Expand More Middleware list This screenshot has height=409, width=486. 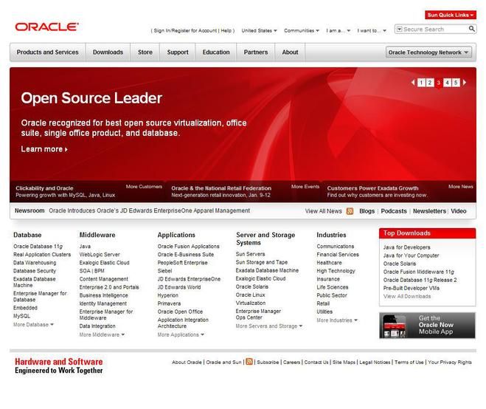click(102, 334)
